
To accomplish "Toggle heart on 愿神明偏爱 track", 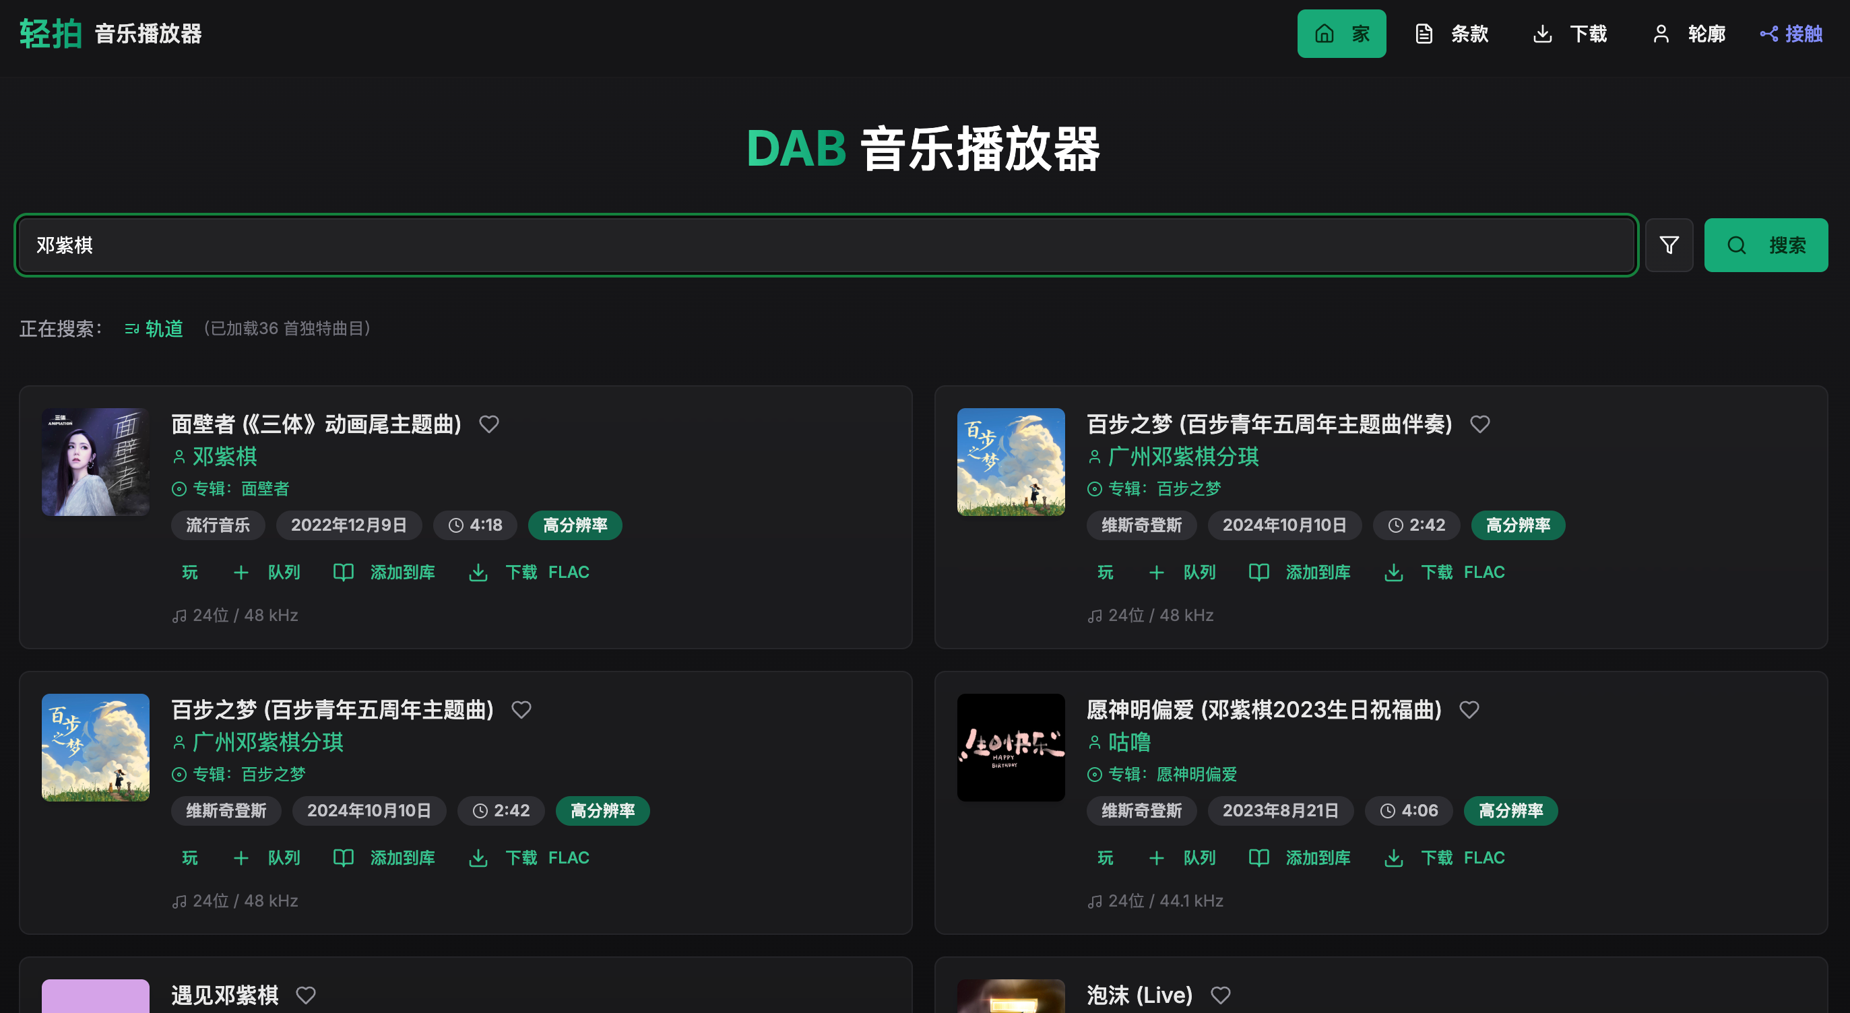I will tap(1469, 710).
